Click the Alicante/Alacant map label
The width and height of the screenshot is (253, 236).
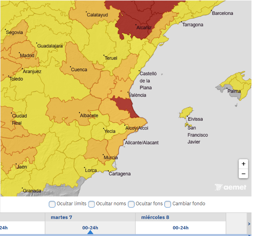click(141, 143)
